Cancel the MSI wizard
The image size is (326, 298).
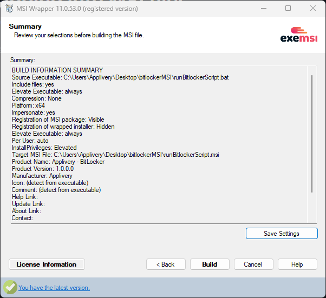pos(253,264)
